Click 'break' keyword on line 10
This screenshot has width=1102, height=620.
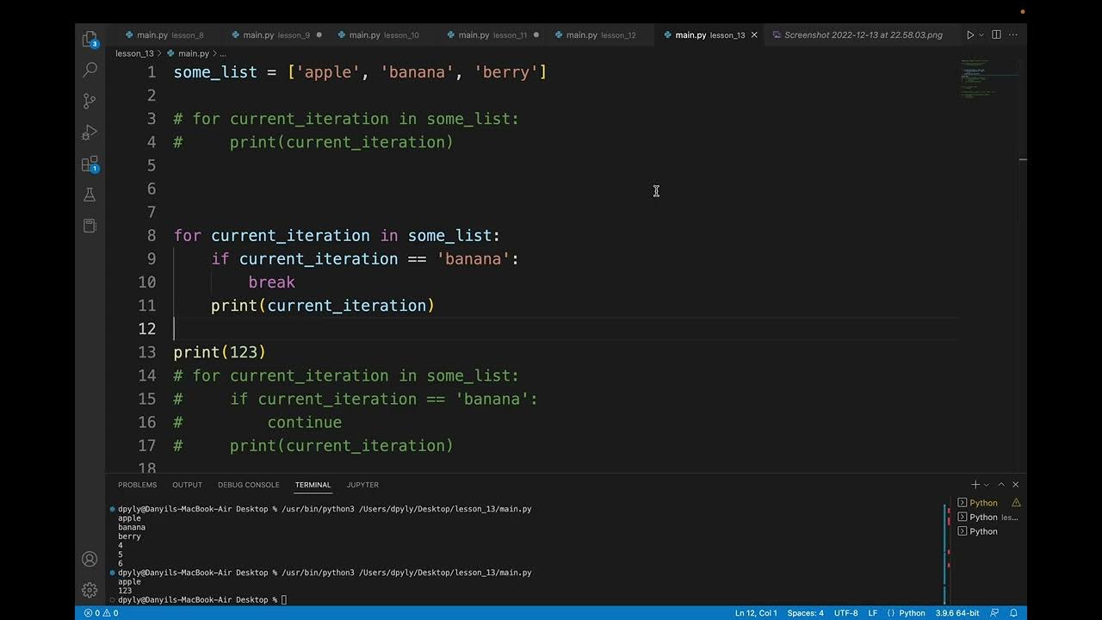pos(271,282)
